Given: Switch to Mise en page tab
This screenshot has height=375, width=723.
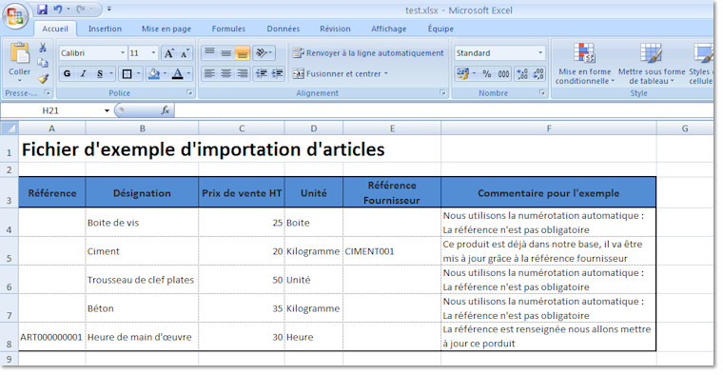Looking at the screenshot, I should click(166, 29).
